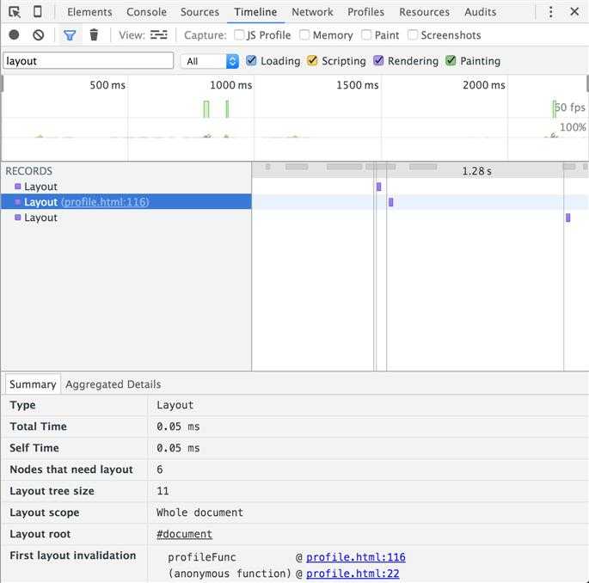Open the Aggregated Details tab
Screen dimensions: 589x583
click(113, 384)
